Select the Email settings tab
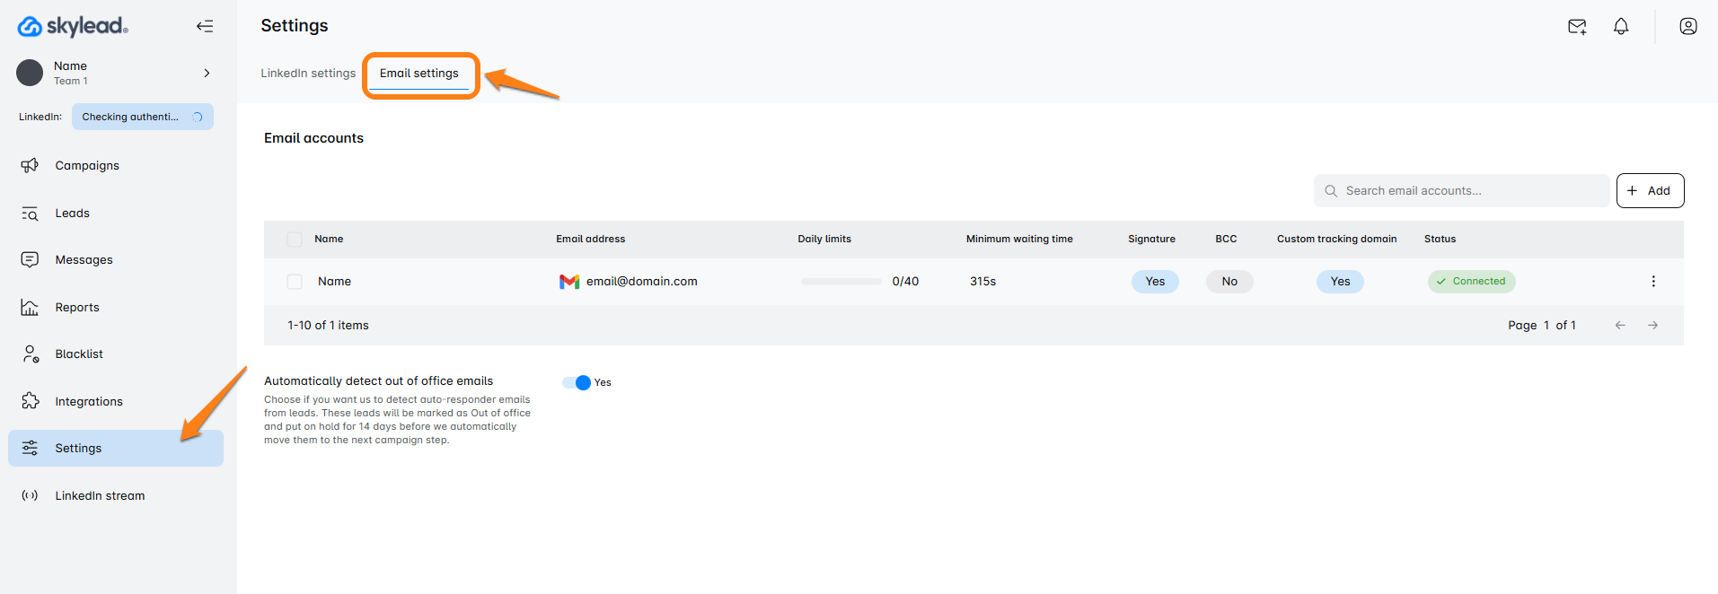 (x=418, y=74)
